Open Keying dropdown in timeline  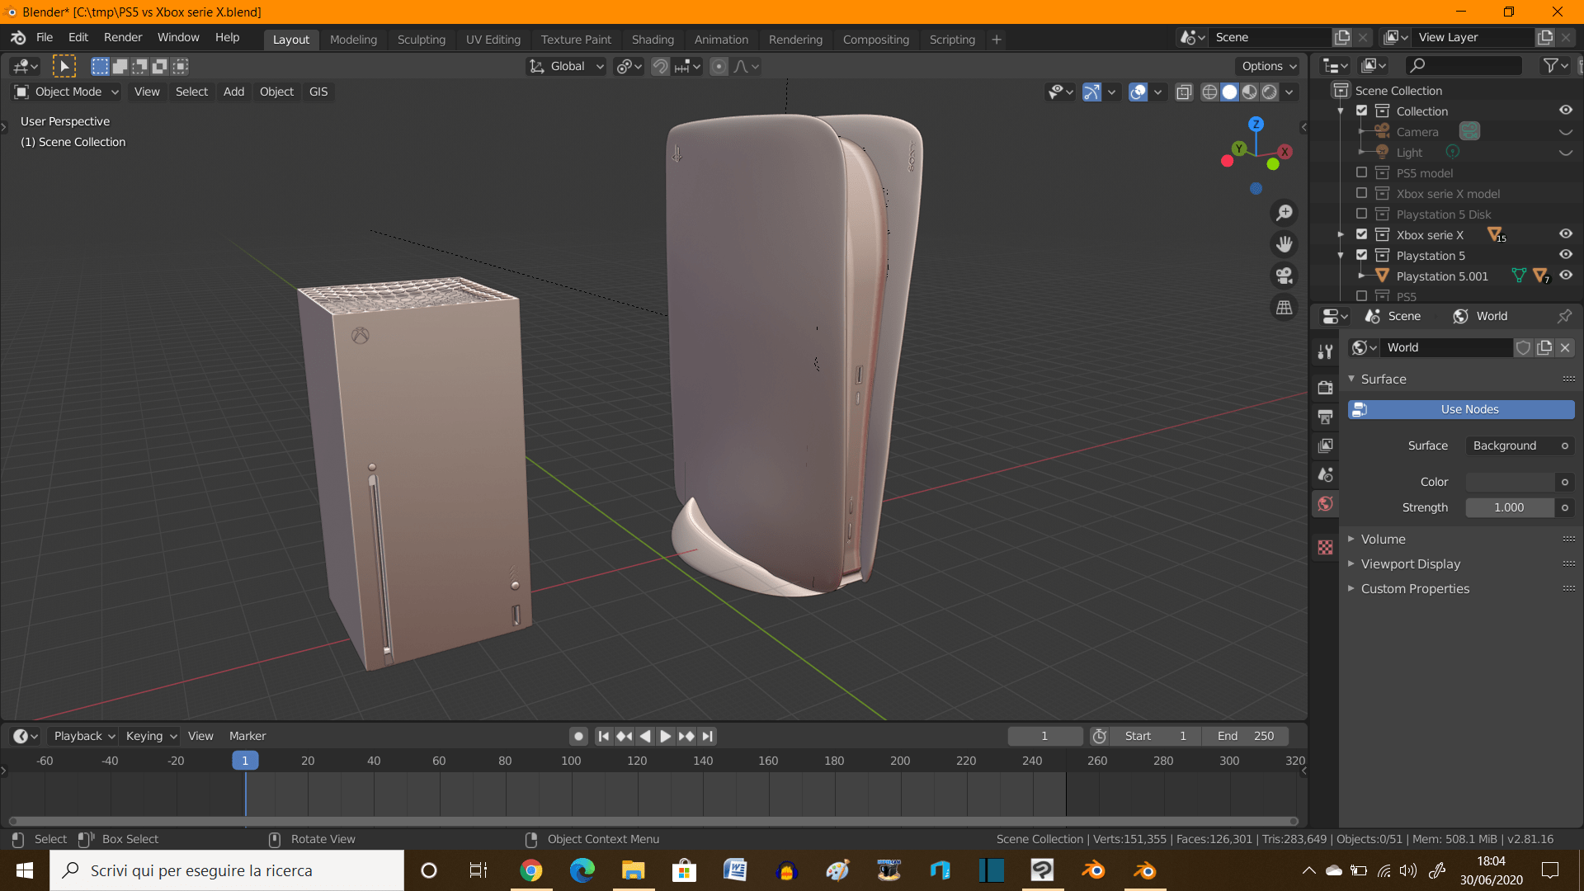[150, 736]
